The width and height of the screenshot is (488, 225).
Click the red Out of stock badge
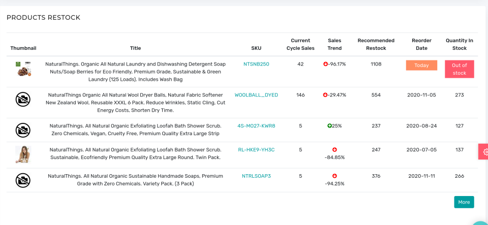click(459, 69)
